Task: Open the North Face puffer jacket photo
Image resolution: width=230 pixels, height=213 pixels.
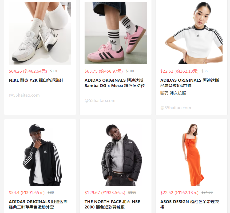Action: pos(116,155)
